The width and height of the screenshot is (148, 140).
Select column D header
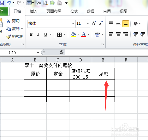(x=80, y=60)
